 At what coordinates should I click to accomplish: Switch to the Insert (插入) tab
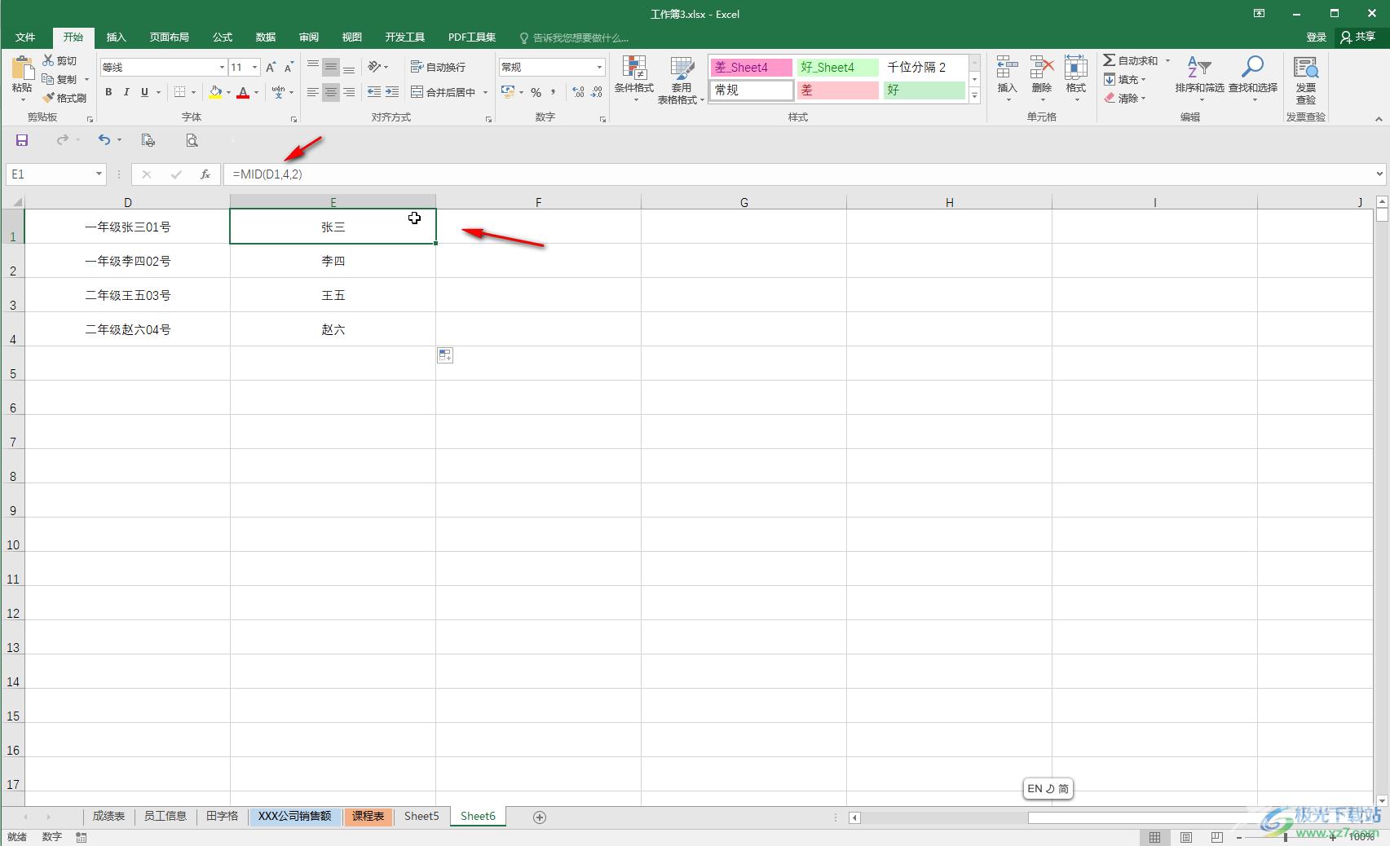click(117, 37)
